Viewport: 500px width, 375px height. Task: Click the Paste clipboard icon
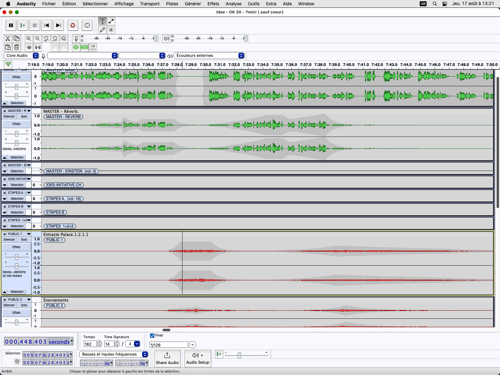(8, 47)
